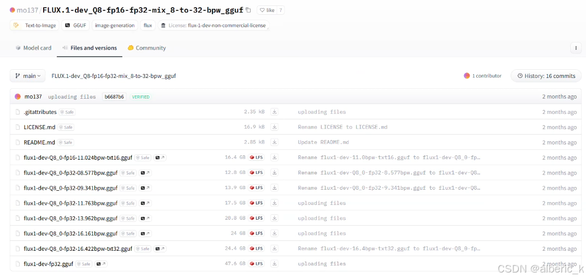
Task: Open flux1-dev-Q8_0-fp32-16.161bpw.gguf file
Action: (70, 233)
